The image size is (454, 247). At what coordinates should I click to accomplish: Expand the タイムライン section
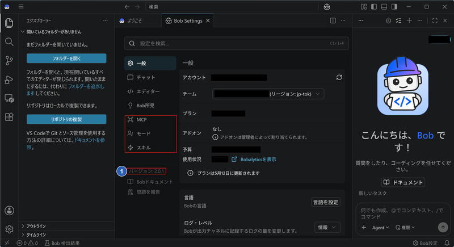coord(66,235)
